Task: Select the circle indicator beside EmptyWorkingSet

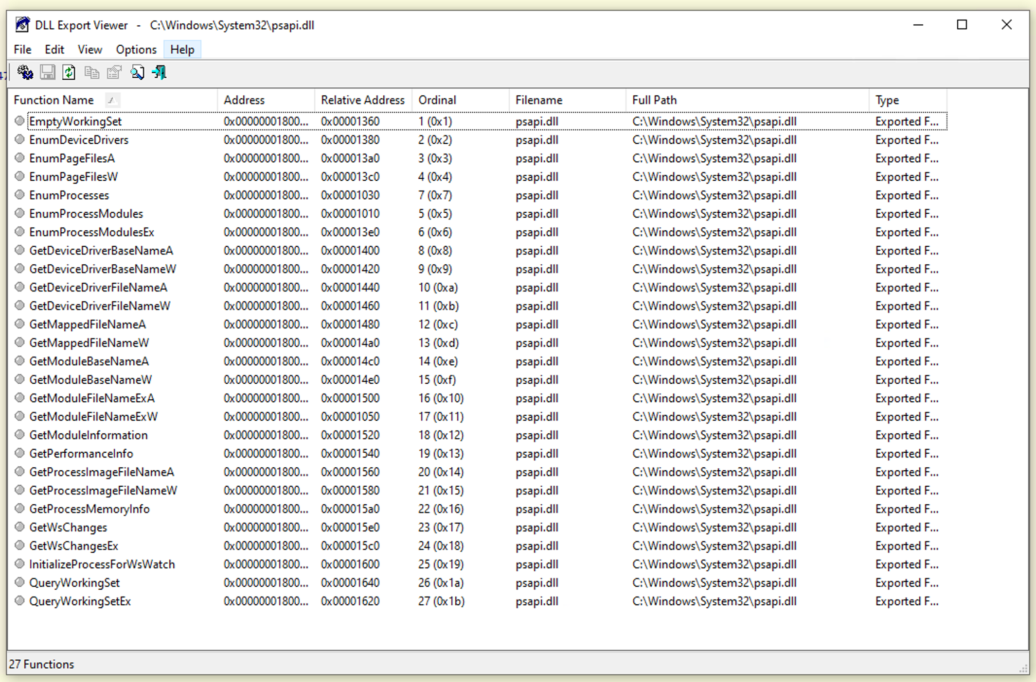Action: coord(19,121)
